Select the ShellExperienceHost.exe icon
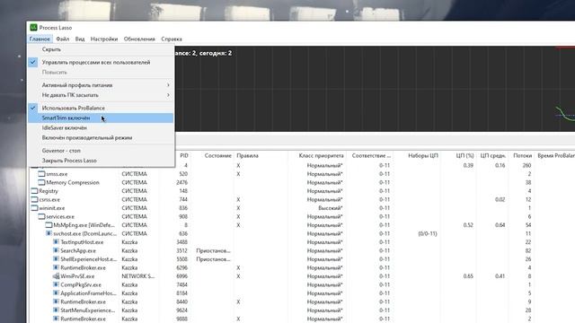This screenshot has width=575, height=323. click(56, 259)
